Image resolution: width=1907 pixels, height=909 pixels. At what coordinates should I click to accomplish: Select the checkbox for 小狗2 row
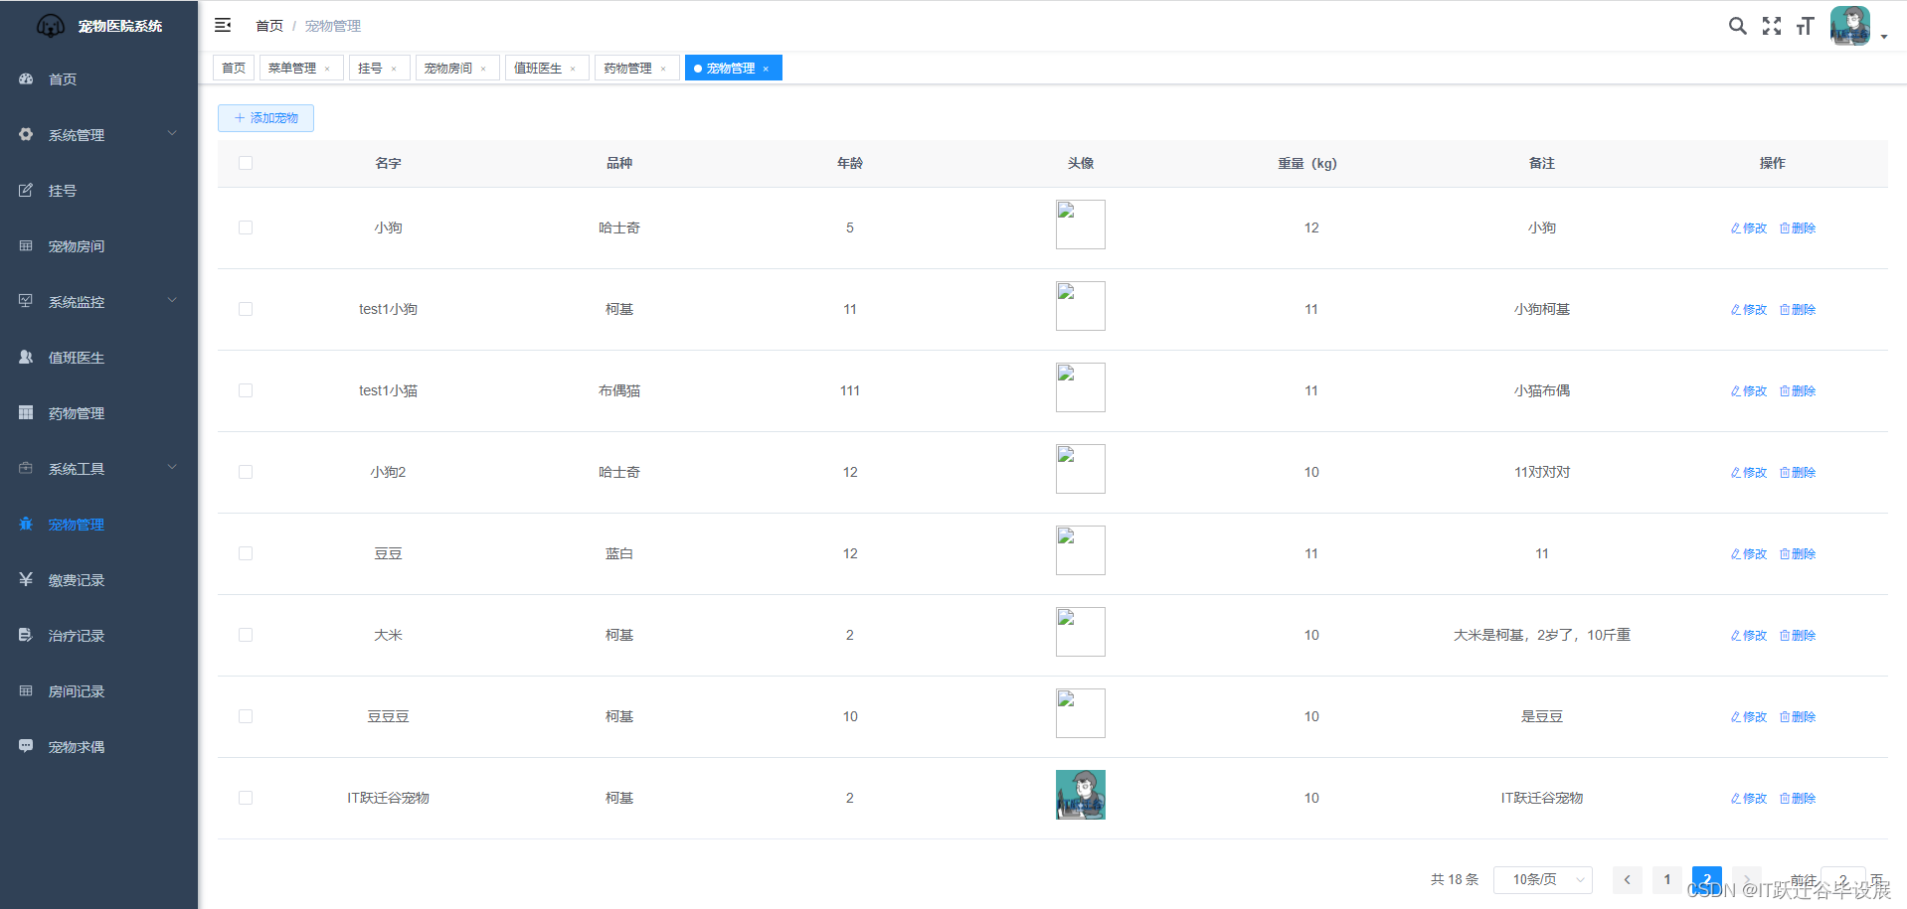pyautogui.click(x=246, y=472)
